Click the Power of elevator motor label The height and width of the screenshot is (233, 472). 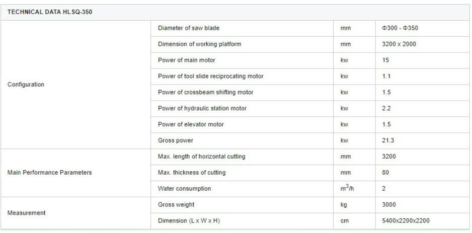pyautogui.click(x=191, y=124)
